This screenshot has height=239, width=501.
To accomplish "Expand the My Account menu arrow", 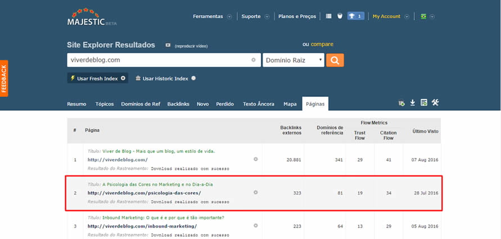I will [x=407, y=17].
